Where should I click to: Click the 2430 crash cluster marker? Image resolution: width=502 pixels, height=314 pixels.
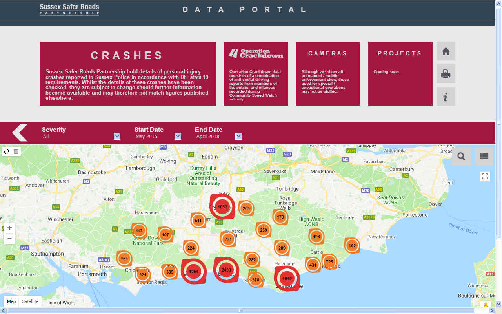point(226,270)
